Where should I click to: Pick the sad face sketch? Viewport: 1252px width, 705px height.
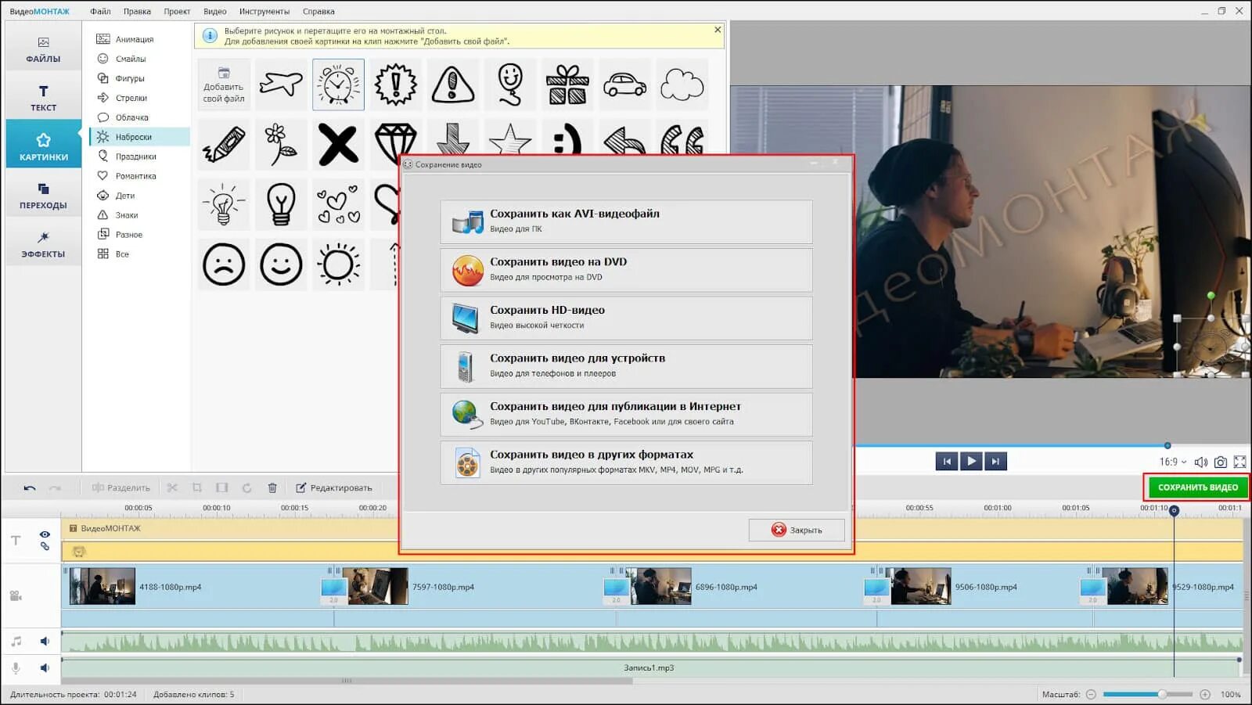click(x=224, y=264)
